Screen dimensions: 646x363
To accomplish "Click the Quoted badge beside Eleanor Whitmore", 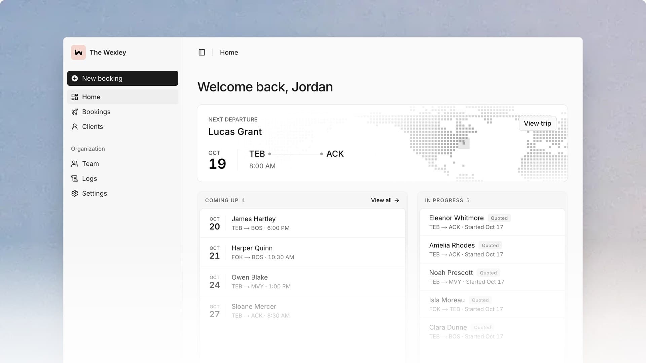I will [499, 218].
